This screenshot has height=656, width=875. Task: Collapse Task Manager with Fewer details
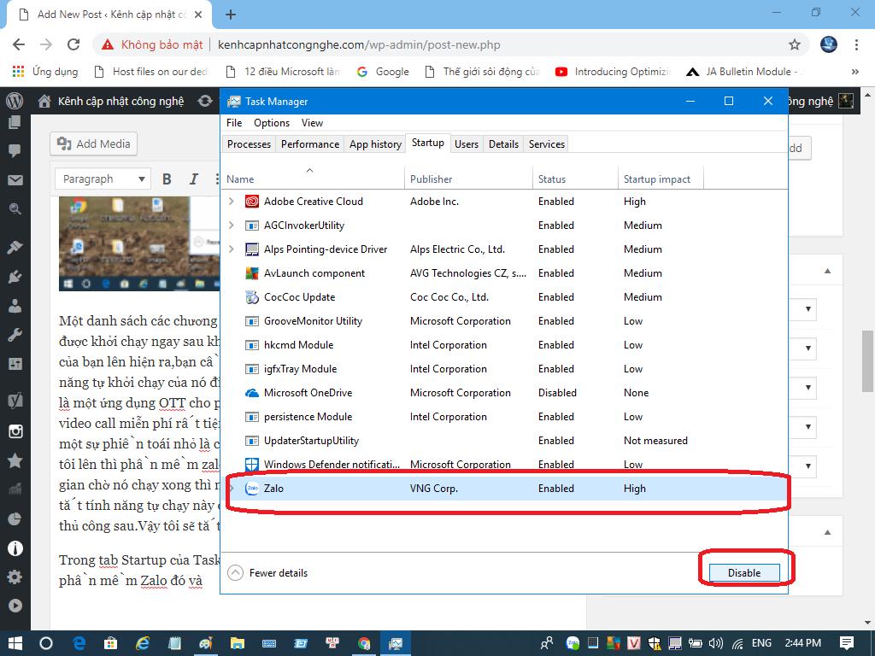coord(267,572)
